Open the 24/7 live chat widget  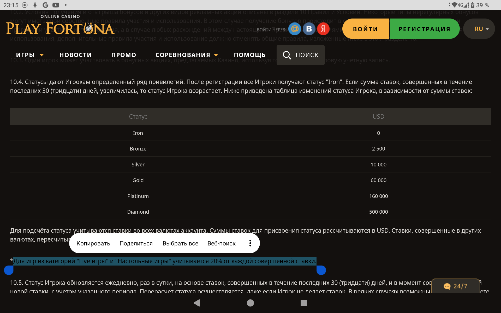tap(455, 286)
